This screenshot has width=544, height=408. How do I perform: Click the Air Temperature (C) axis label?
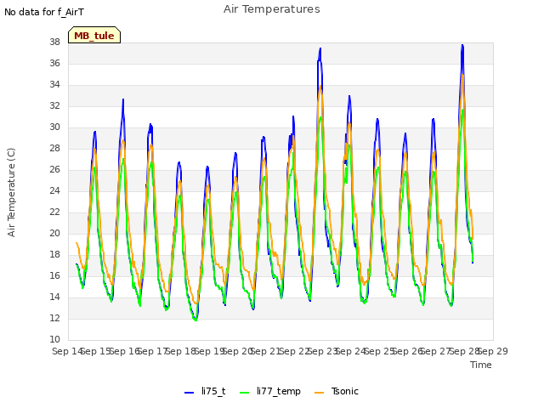11,192
